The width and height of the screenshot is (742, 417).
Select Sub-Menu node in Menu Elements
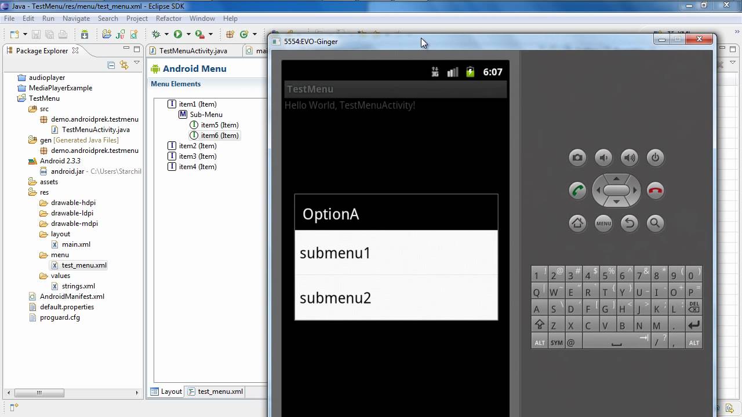(201, 115)
